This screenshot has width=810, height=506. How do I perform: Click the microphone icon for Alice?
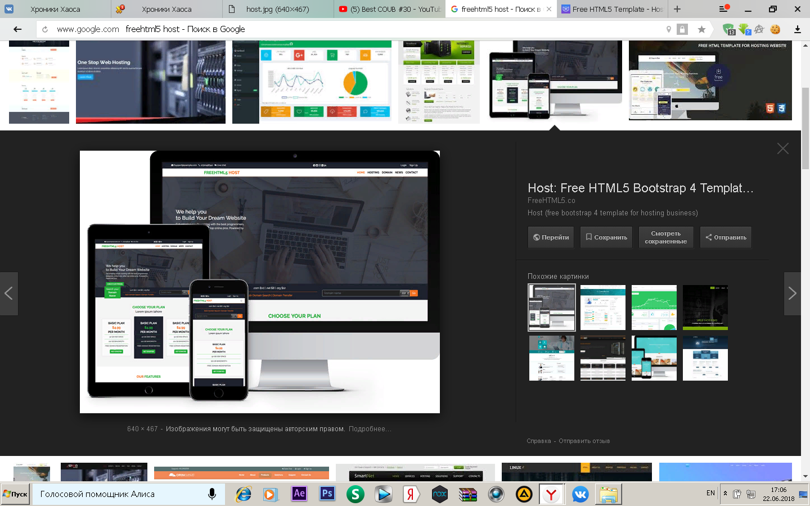click(x=212, y=494)
